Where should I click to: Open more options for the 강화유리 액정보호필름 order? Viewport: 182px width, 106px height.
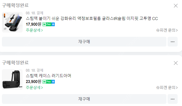172,42
